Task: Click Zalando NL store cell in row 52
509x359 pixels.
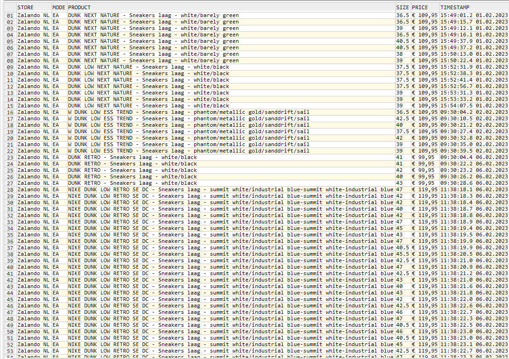Action: coord(34,344)
